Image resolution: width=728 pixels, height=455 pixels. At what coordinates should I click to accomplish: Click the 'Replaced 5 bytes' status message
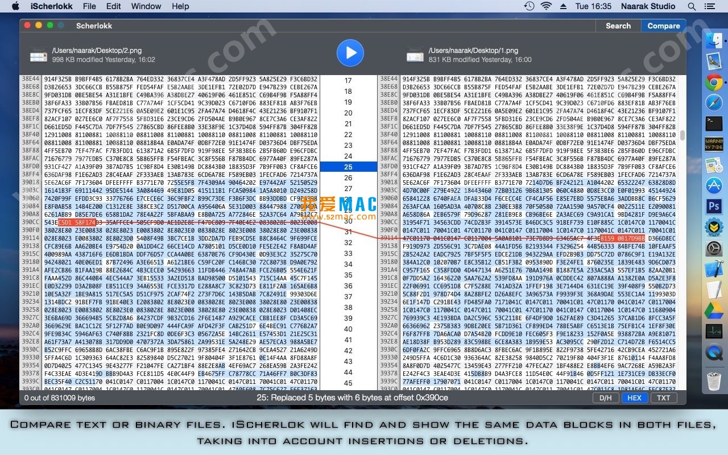(x=352, y=398)
